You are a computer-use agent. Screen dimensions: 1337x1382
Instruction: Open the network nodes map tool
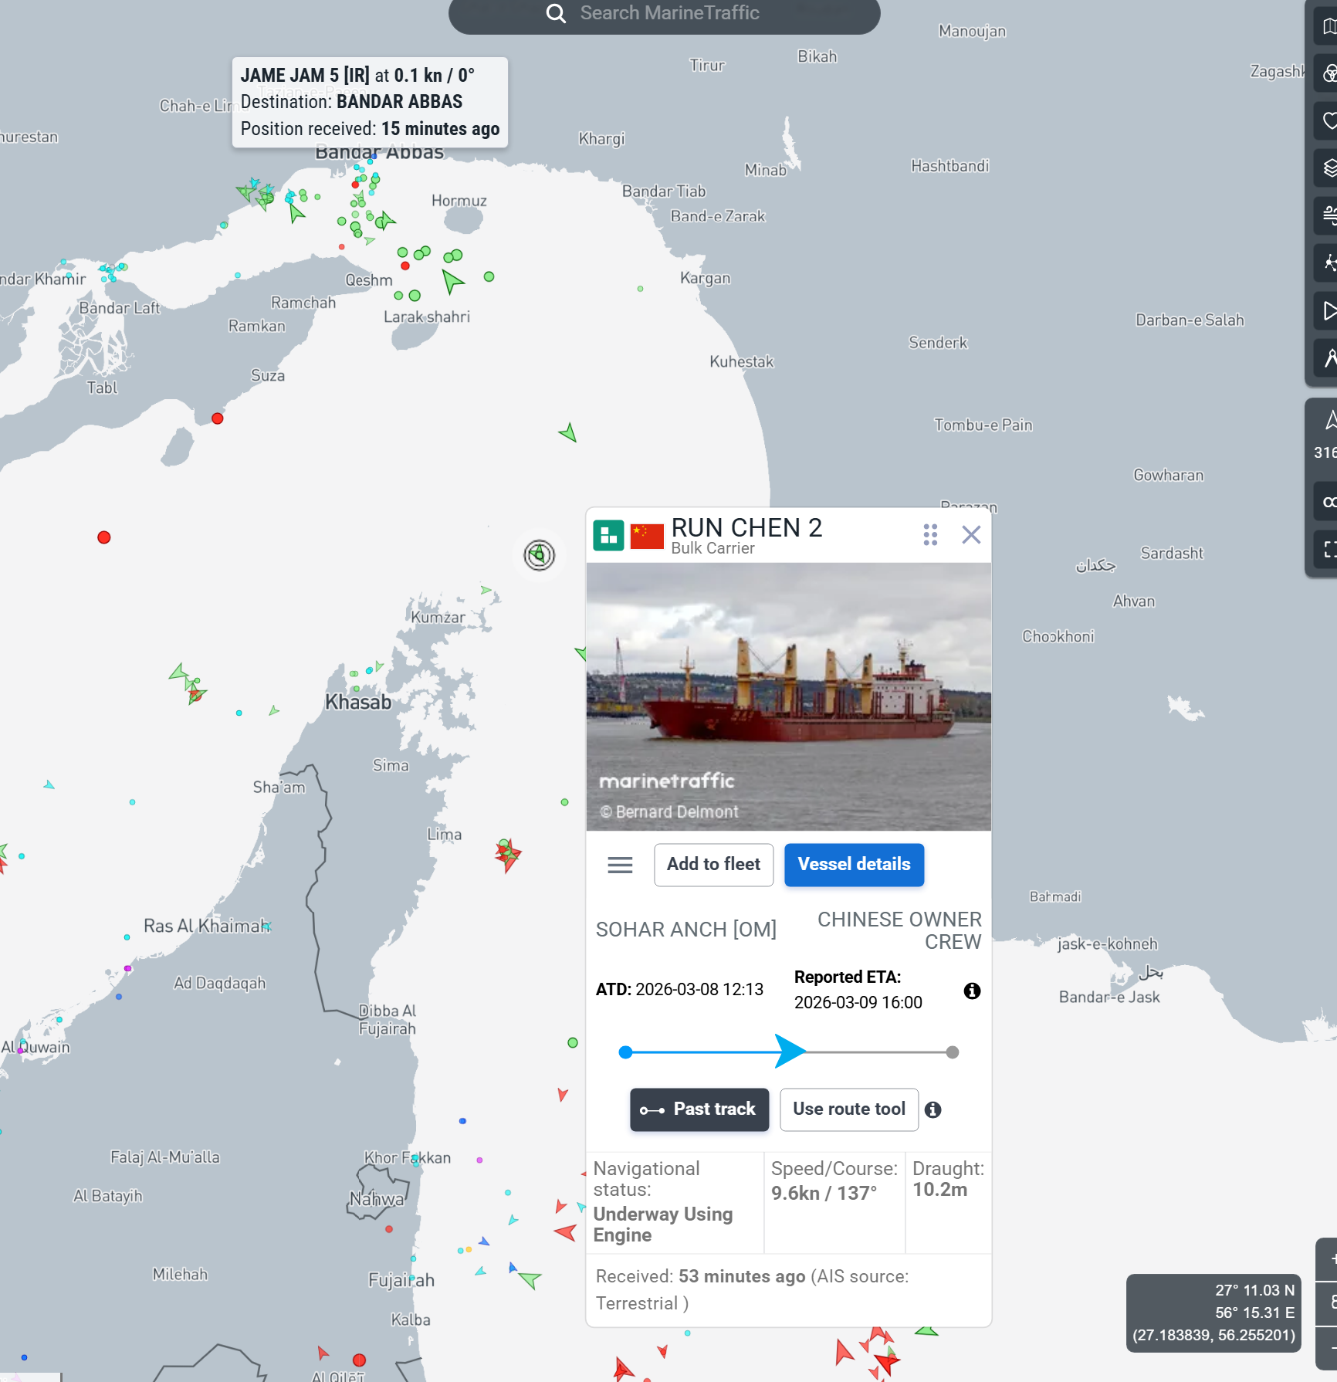[1328, 263]
